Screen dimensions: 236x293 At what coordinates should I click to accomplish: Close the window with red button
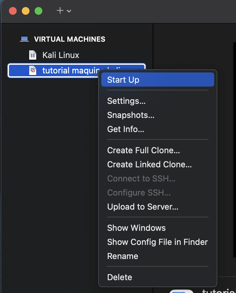(13, 11)
